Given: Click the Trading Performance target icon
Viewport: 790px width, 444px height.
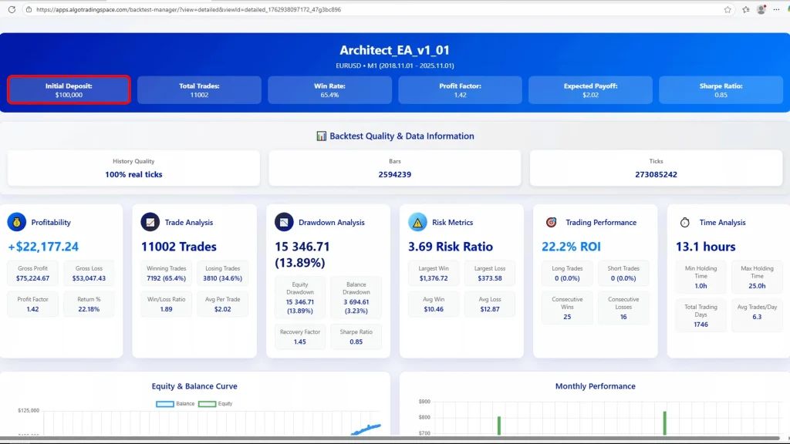Looking at the screenshot, I should click(552, 222).
